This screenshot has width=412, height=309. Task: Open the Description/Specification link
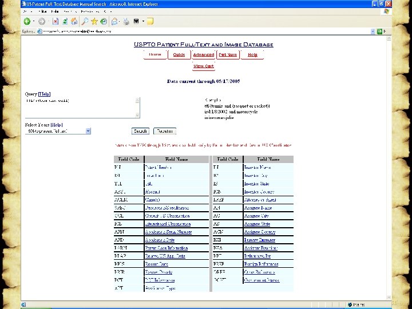pos(167,208)
